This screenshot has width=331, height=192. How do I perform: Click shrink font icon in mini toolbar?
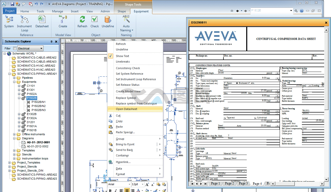pos(153,184)
